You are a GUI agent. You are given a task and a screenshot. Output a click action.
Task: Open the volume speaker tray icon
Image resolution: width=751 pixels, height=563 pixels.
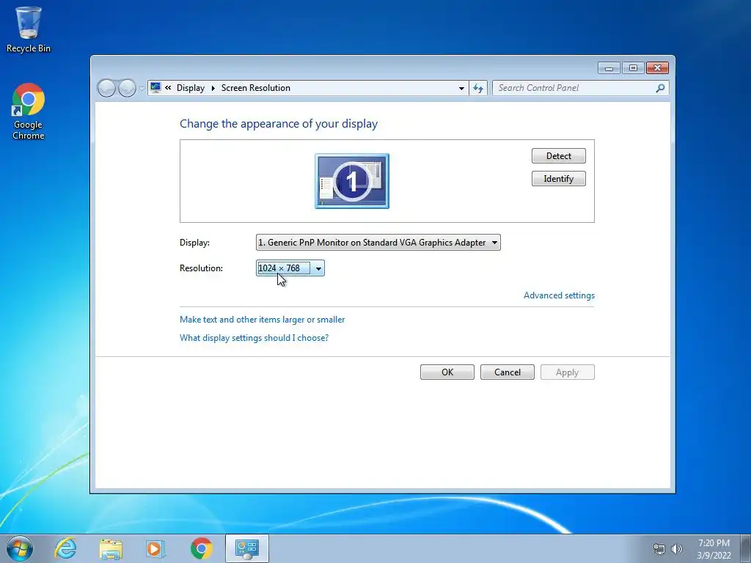677,549
